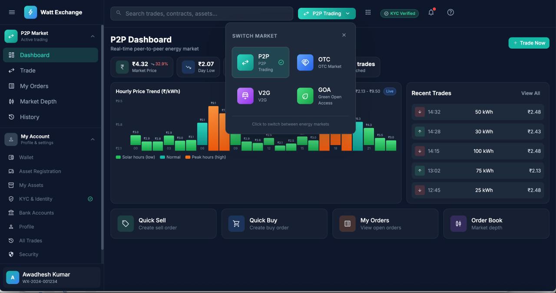This screenshot has width=556, height=293.
Task: Open View All recent trades
Action: [530, 93]
